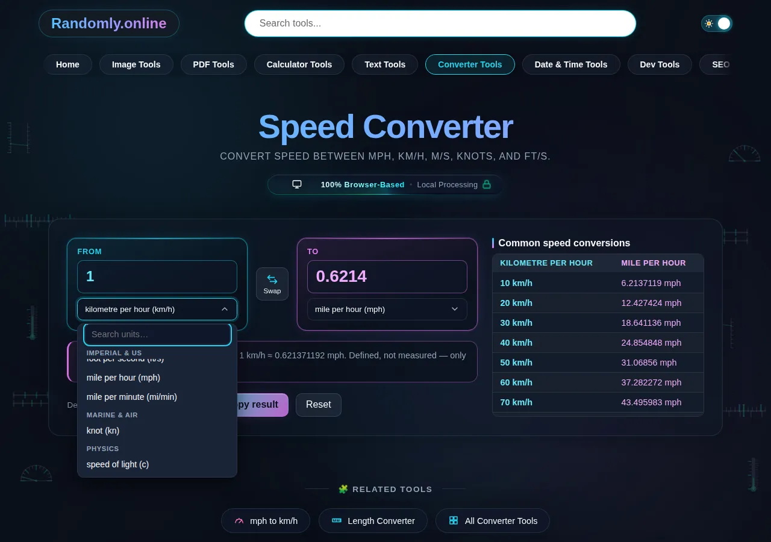Click the TO result field 0.6214
Viewport: 771px width, 542px height.
387,276
